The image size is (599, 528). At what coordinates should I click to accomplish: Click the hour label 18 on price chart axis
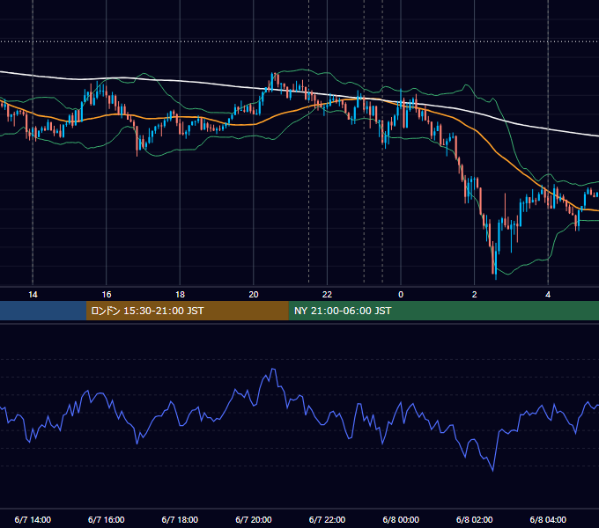tap(180, 295)
